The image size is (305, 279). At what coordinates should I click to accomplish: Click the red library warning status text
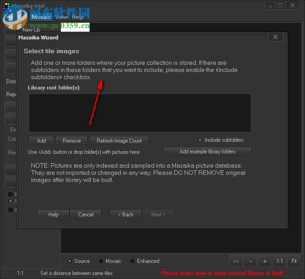222,273
